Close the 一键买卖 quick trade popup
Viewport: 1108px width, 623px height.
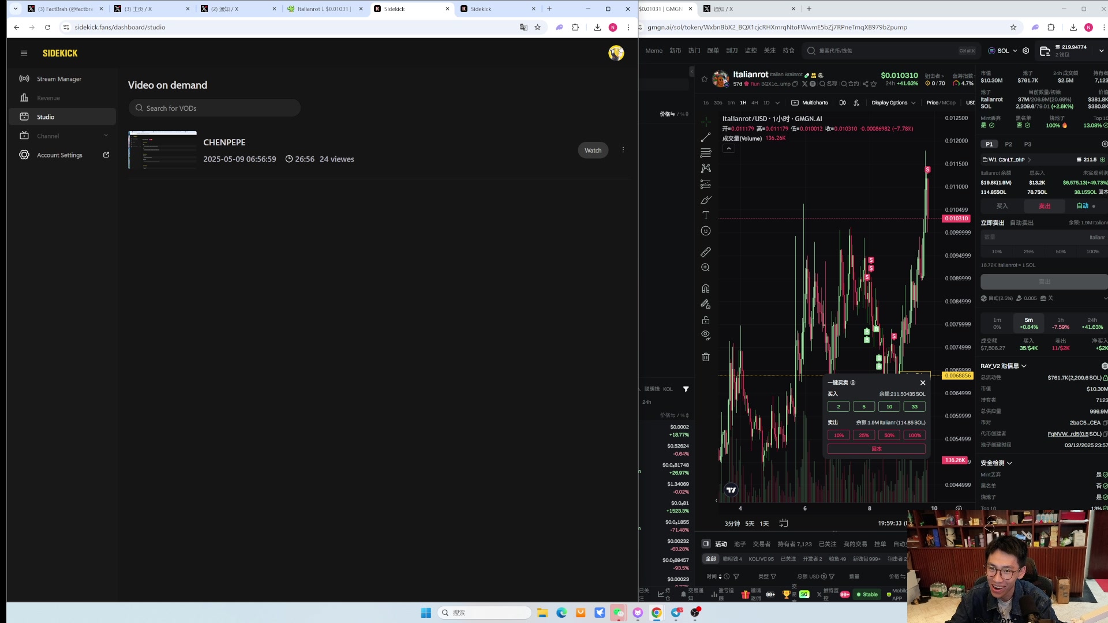click(922, 382)
